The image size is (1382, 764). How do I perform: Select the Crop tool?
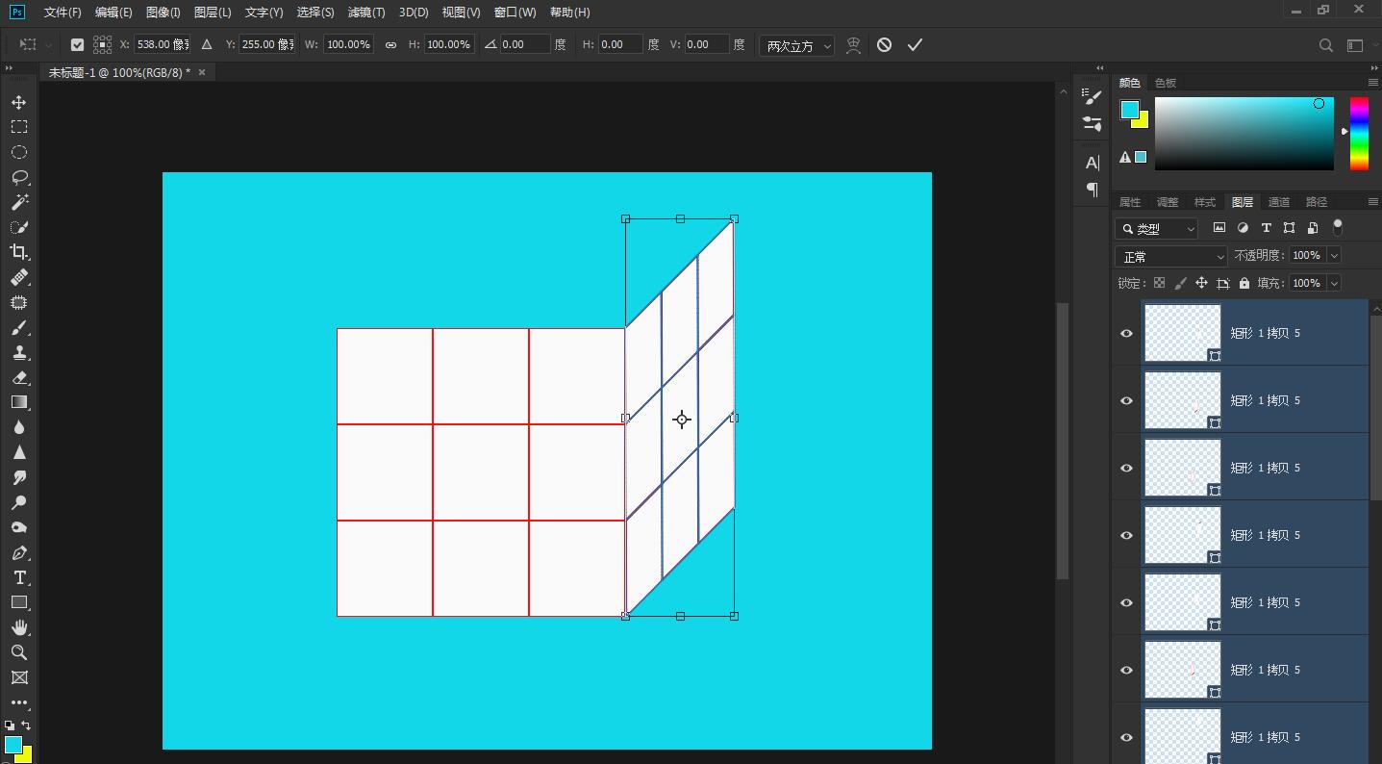tap(18, 252)
